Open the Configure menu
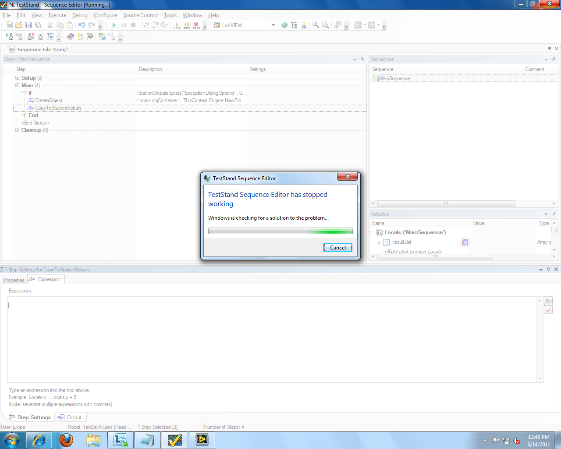This screenshot has width=561, height=449. (x=105, y=15)
